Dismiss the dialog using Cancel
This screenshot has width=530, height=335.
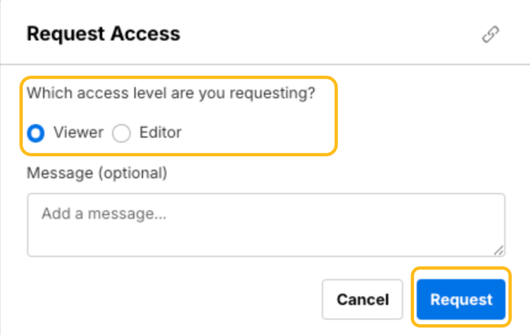coord(362,299)
